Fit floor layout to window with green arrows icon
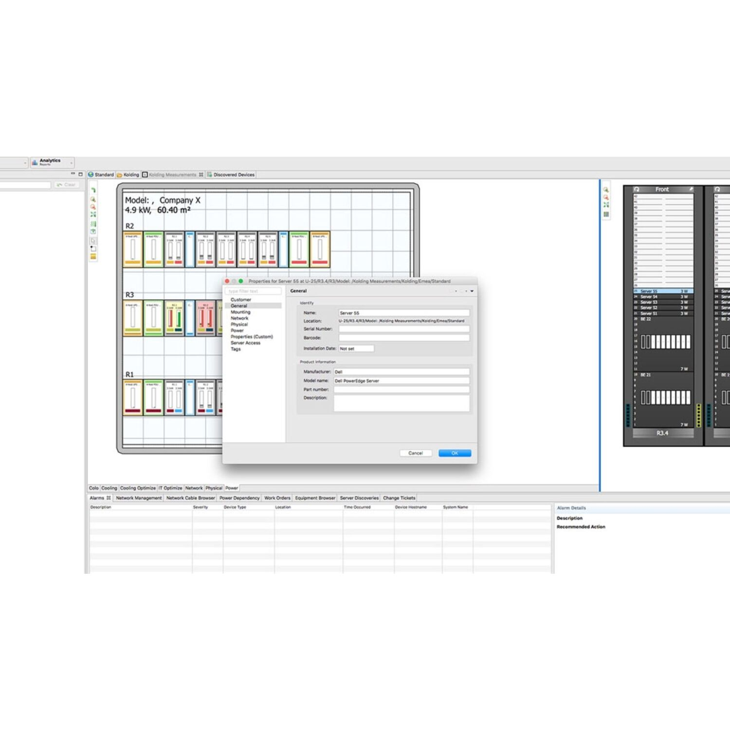Screen dimensions: 730x730 point(93,214)
